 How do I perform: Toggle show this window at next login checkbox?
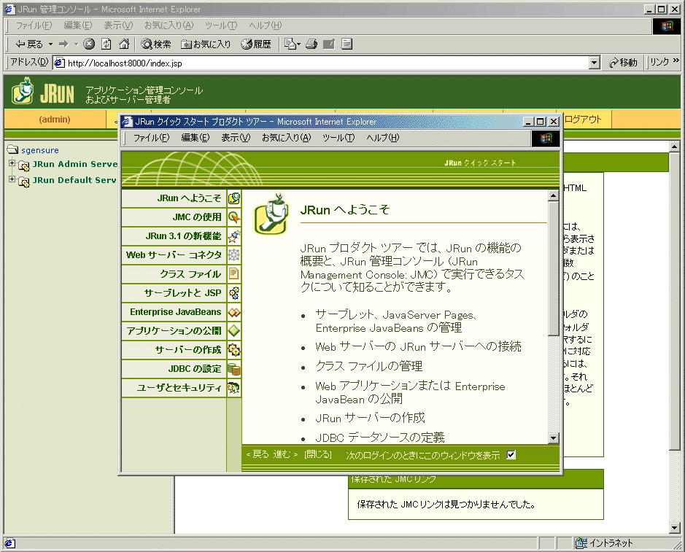coord(511,455)
